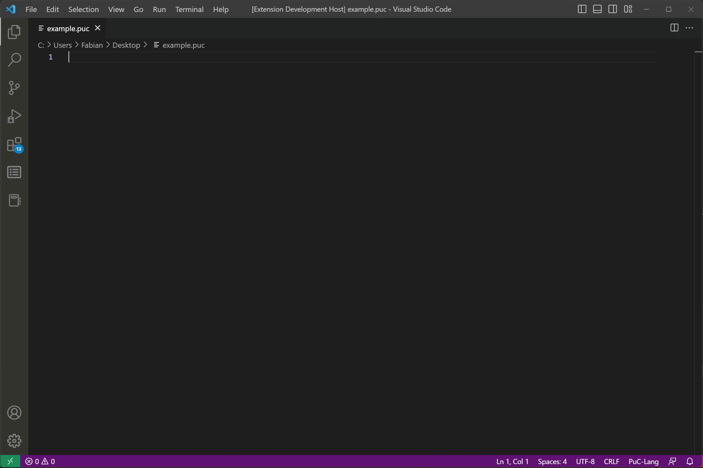The height and width of the screenshot is (468, 703).
Task: Open the Terminal menu
Action: 189,9
